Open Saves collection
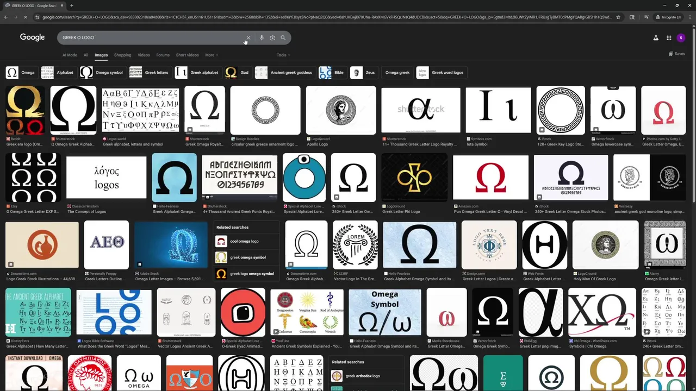Image resolution: width=696 pixels, height=391 pixels. pyautogui.click(x=677, y=54)
